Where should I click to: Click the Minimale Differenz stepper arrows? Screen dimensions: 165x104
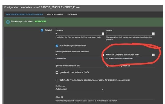pyautogui.click(x=154, y=55)
